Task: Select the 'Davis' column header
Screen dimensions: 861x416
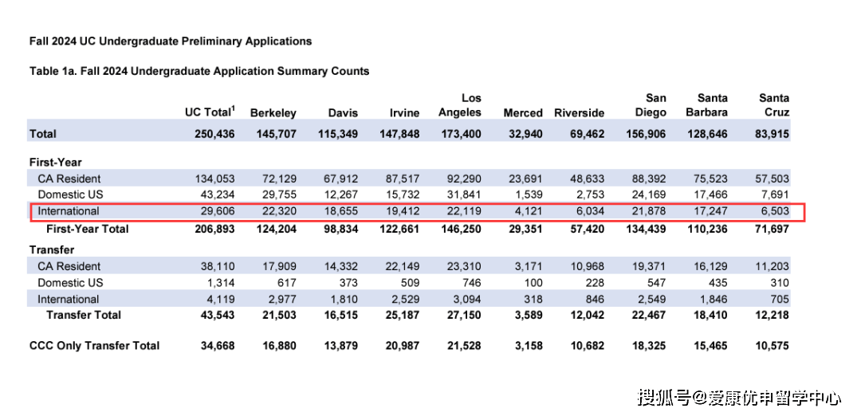Action: [343, 113]
